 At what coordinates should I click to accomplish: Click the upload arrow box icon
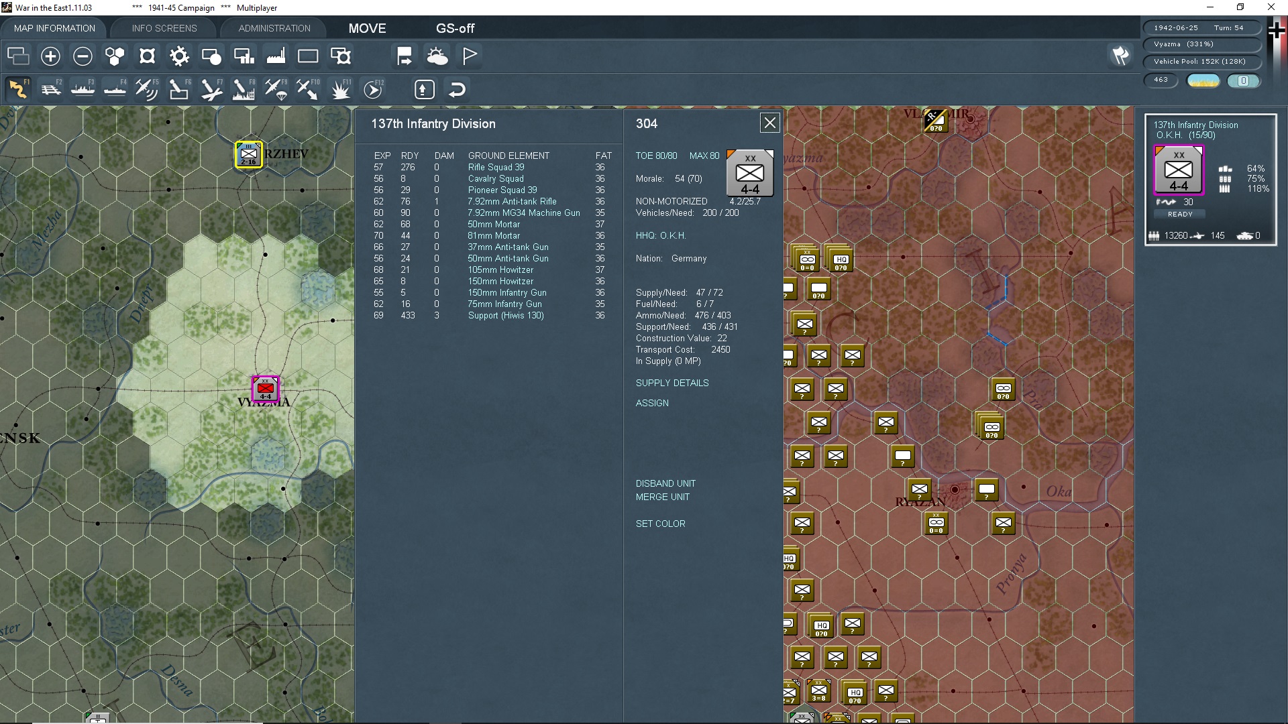424,89
